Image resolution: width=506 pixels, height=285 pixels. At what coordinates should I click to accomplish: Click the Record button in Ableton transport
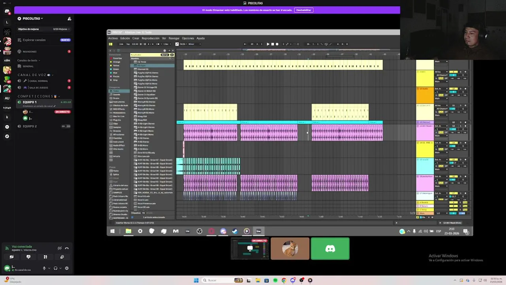coord(277,44)
